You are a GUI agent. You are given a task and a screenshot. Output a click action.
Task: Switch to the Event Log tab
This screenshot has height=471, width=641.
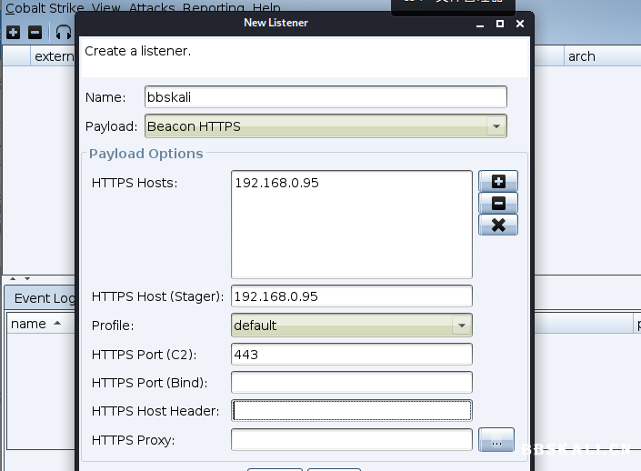click(44, 298)
